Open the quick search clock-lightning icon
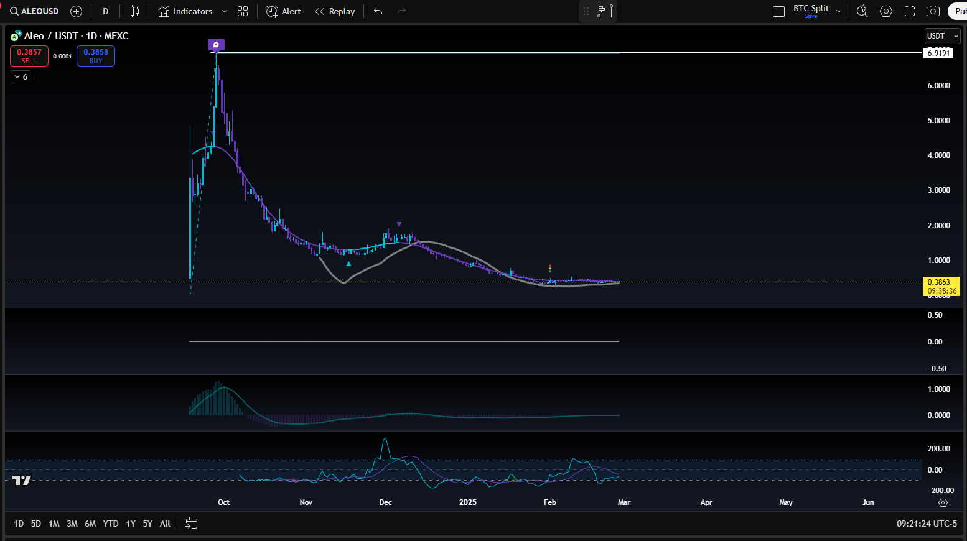 pos(862,11)
